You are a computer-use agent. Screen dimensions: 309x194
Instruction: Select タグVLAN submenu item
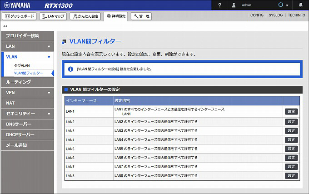[22, 65]
